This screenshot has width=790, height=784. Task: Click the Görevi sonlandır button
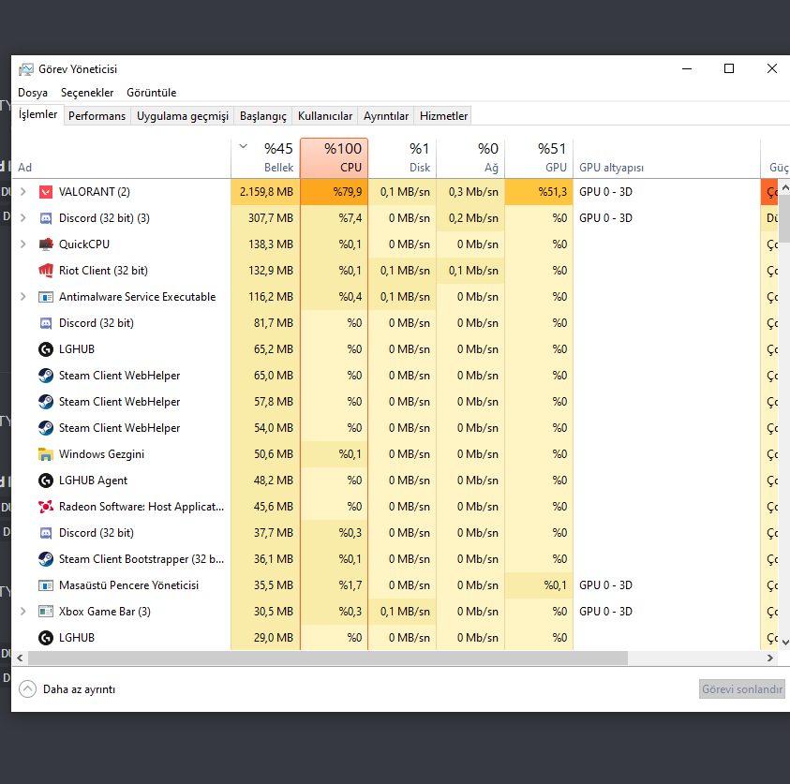click(741, 688)
